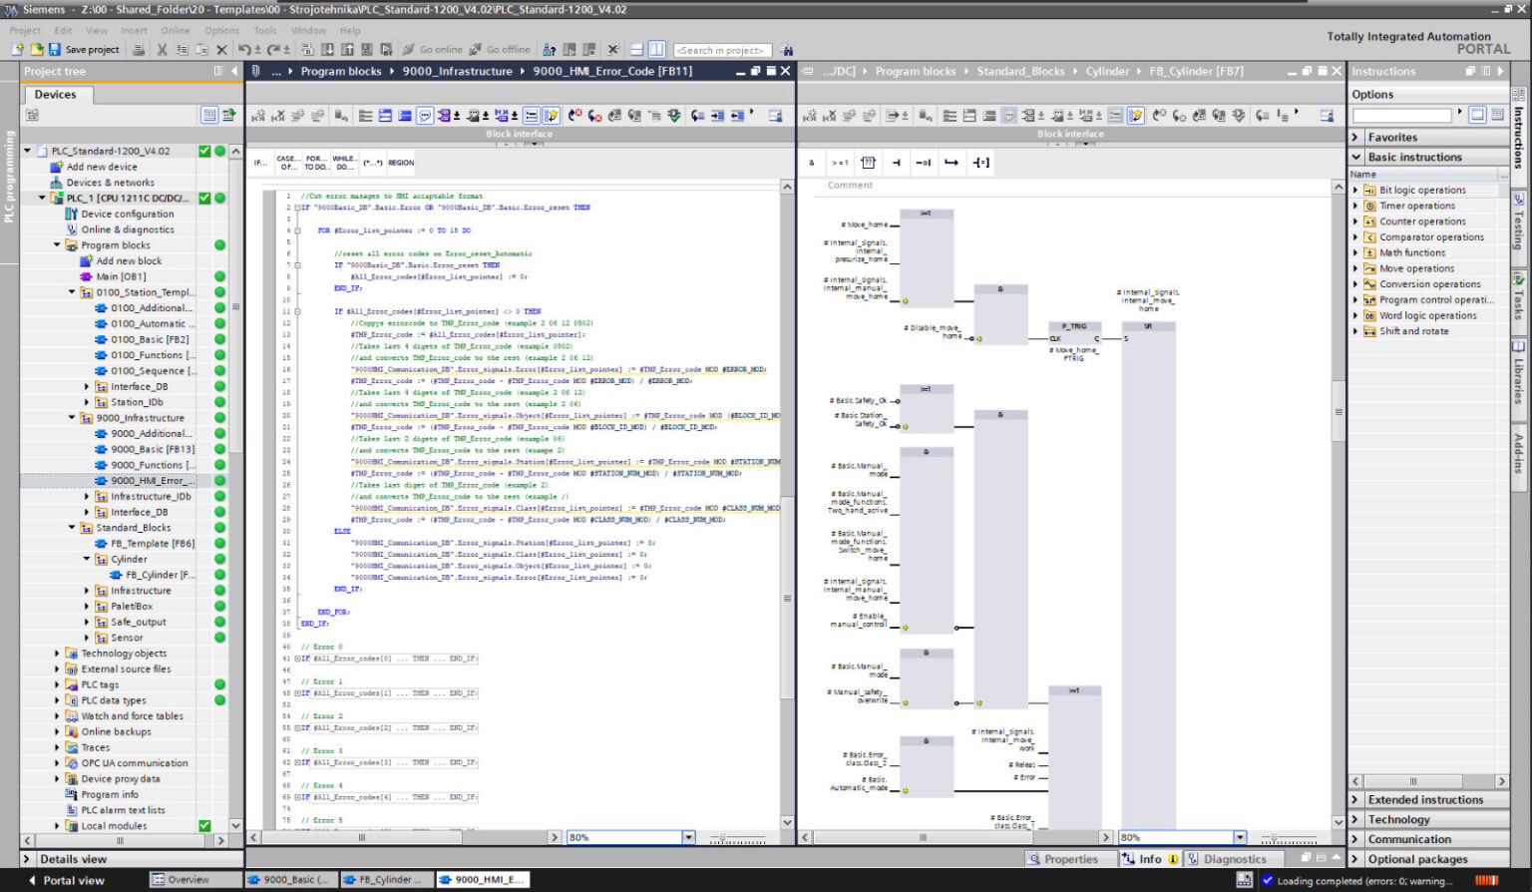Click the Save project button

click(x=84, y=50)
